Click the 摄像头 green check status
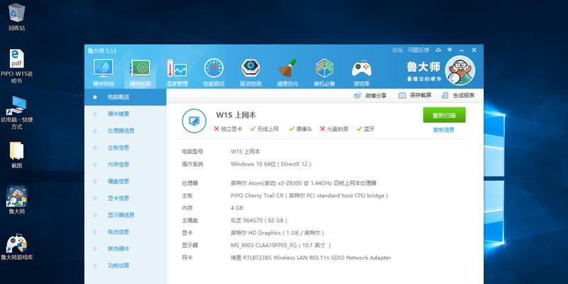 (x=300, y=129)
